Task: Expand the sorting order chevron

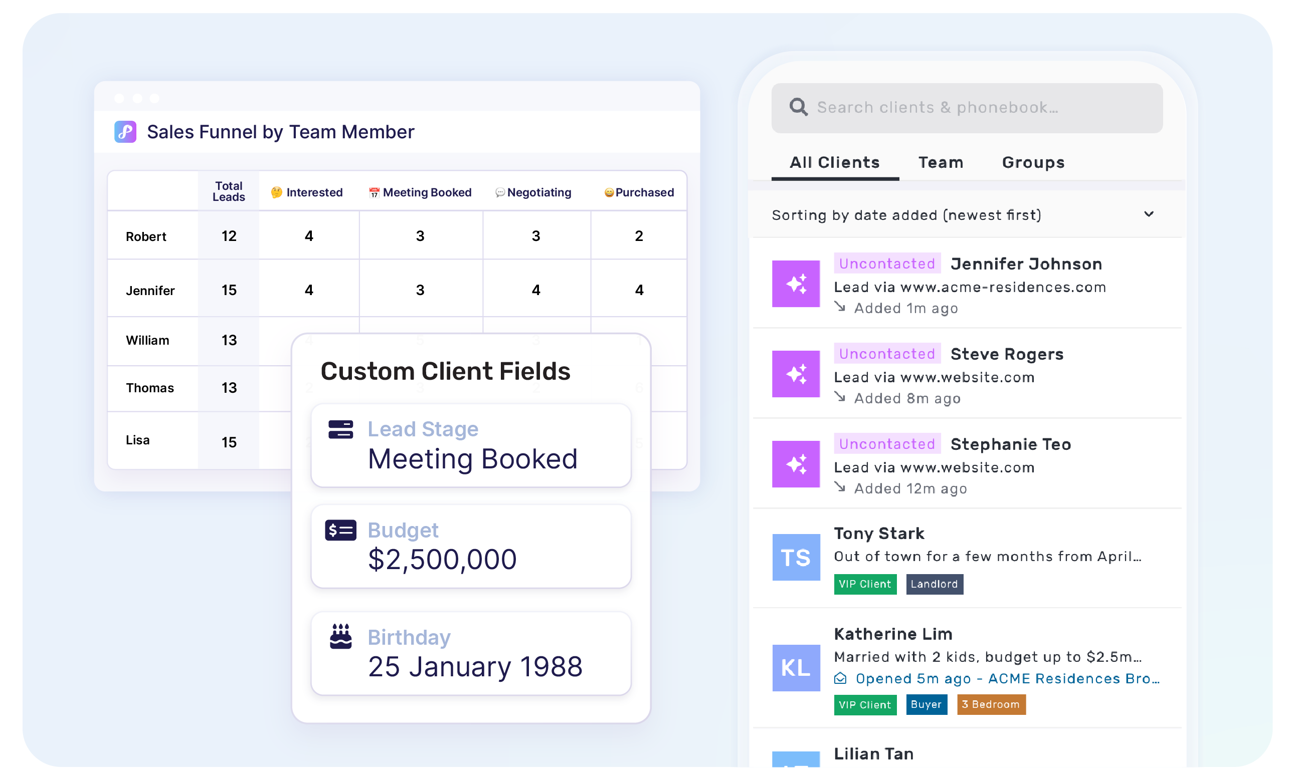Action: 1149,214
